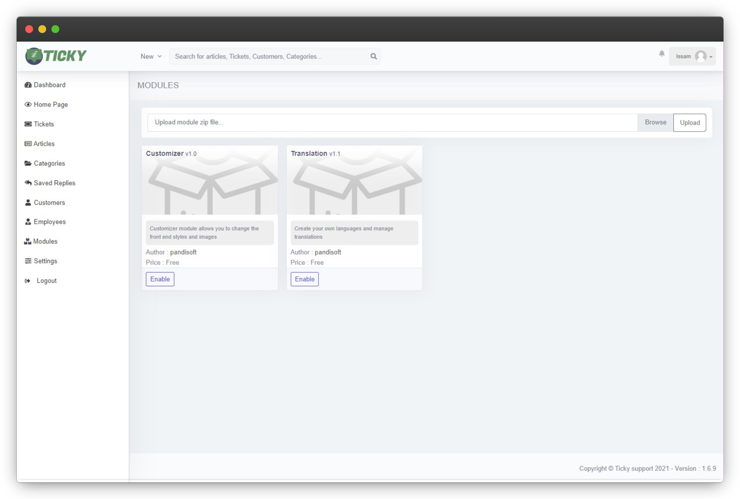Image resolution: width=740 pixels, height=499 pixels.
Task: Enable the Customizer module
Action: [160, 279]
